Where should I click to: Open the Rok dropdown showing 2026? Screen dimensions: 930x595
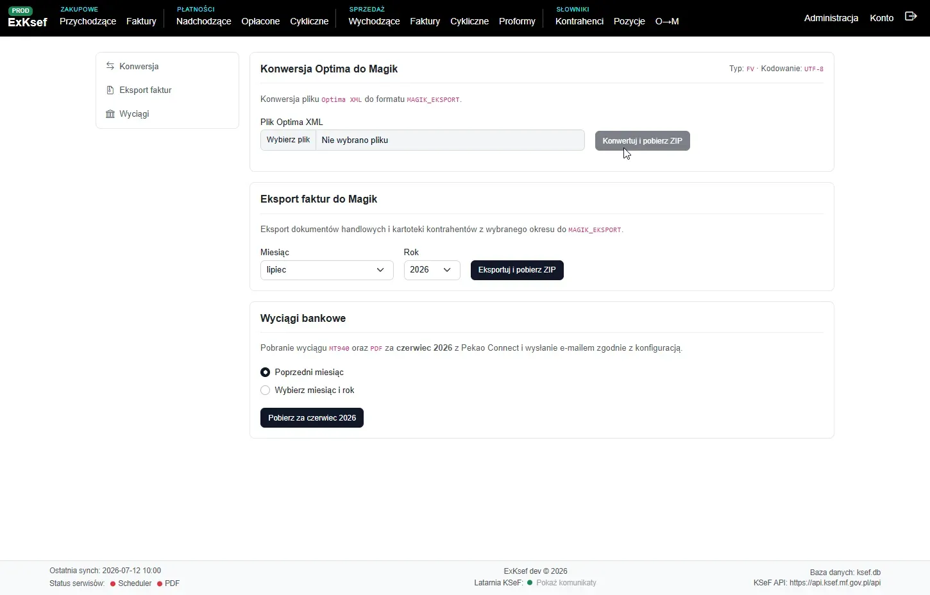(432, 270)
